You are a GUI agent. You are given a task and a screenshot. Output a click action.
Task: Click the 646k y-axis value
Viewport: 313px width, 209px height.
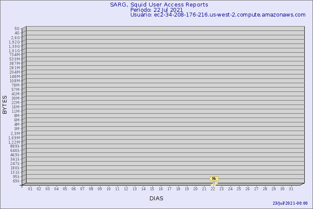pos(15,150)
